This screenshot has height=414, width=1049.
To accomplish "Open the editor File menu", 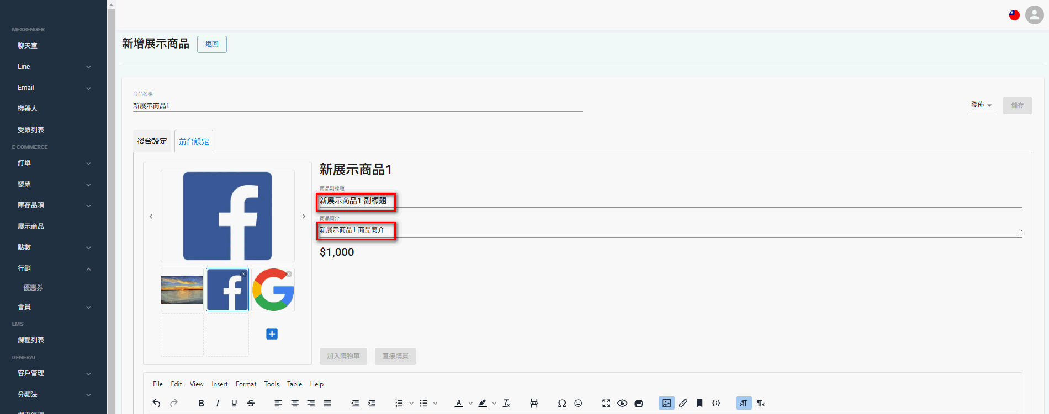I will 158,384.
